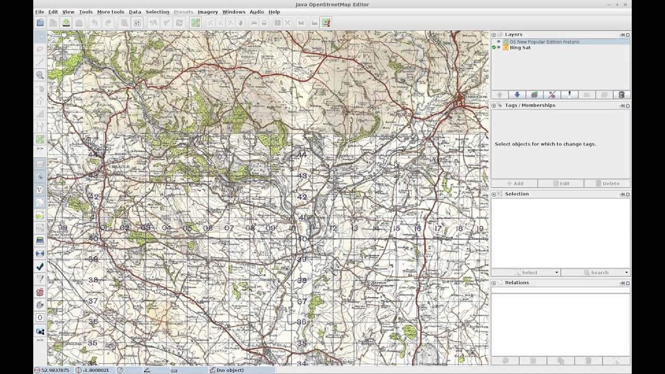Open the Preferences toolbar icon

(137, 23)
